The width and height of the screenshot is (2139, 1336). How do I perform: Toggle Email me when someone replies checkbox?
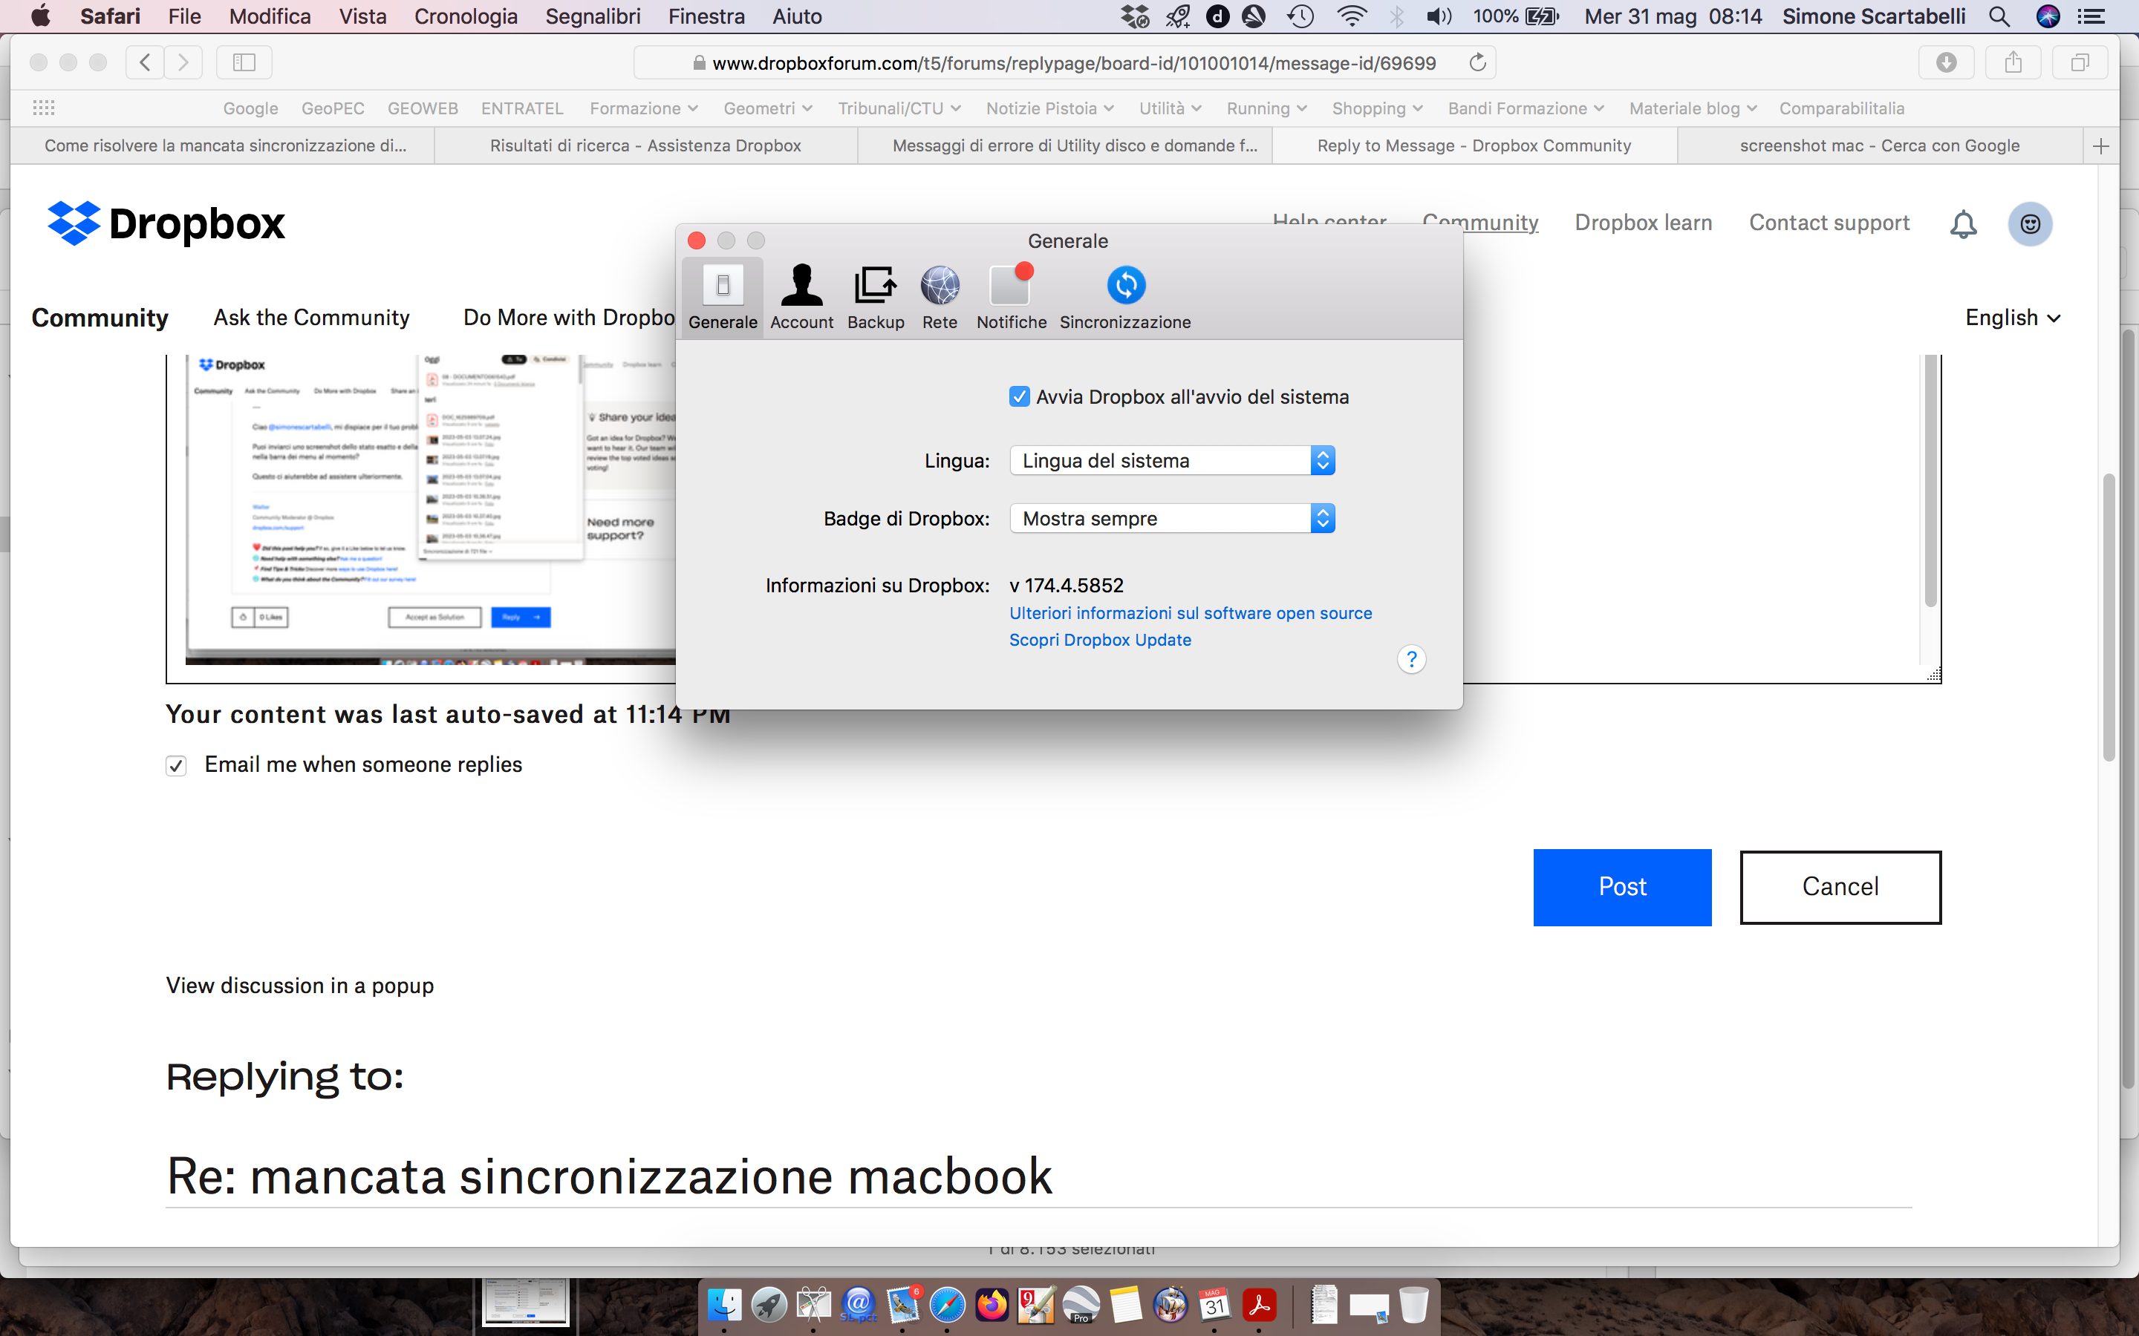click(x=176, y=765)
